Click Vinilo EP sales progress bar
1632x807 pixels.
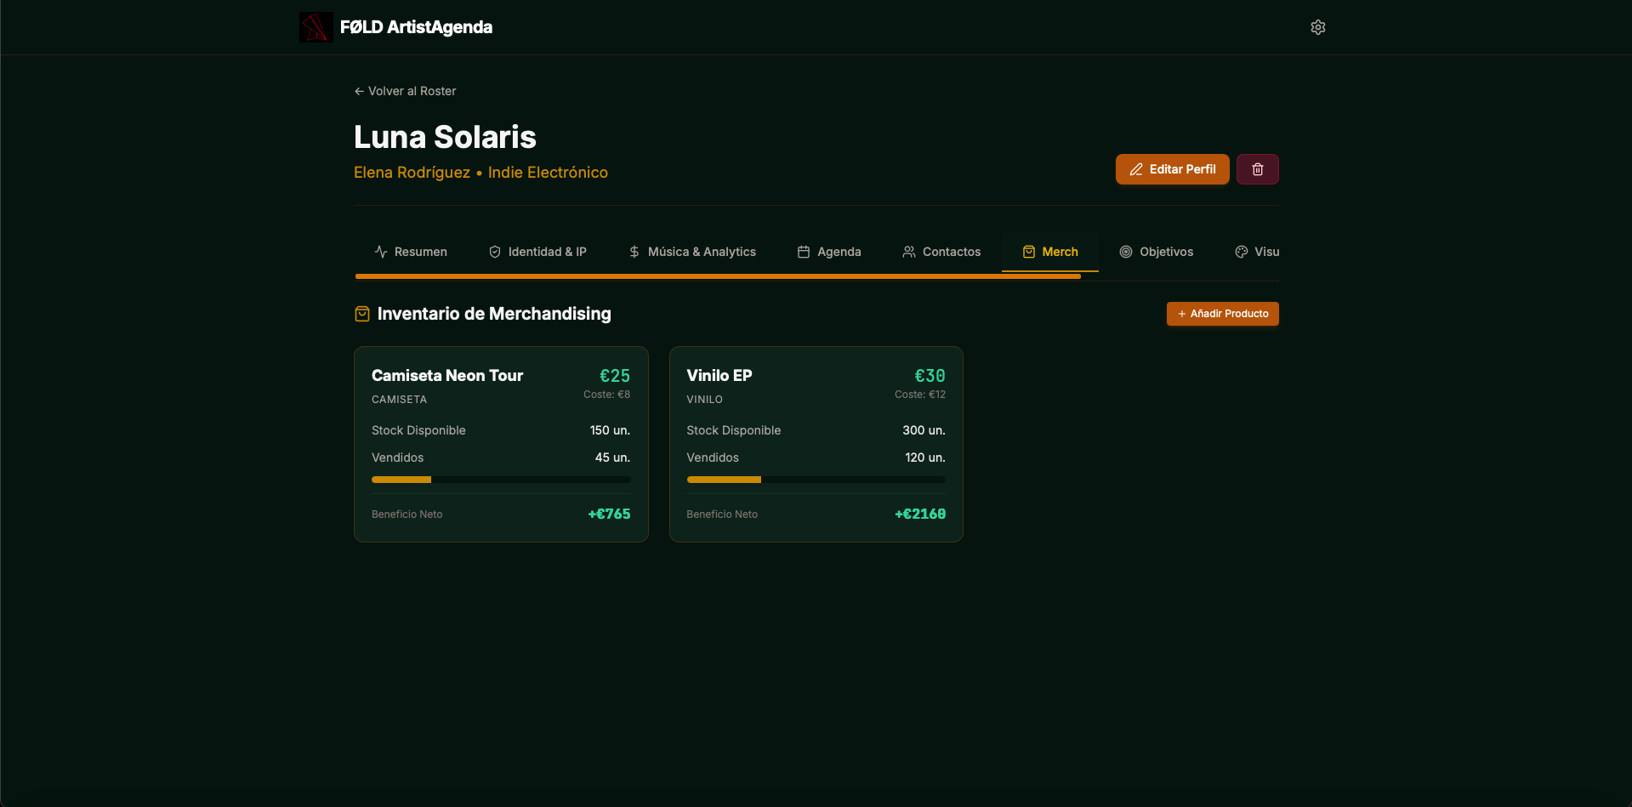tap(816, 480)
